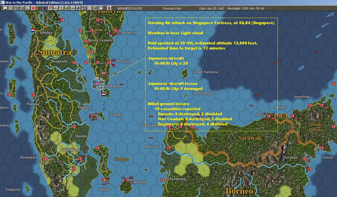Click the red ship icon east of Singapore

click(122, 84)
